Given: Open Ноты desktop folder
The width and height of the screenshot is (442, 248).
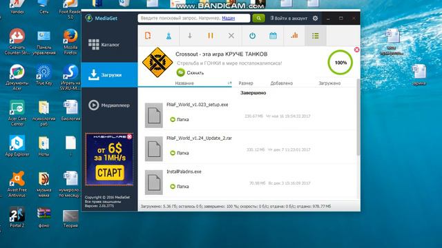Looking at the screenshot, I should (44, 145).
